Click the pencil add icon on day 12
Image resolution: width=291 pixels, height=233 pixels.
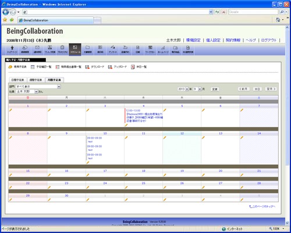click(165, 137)
